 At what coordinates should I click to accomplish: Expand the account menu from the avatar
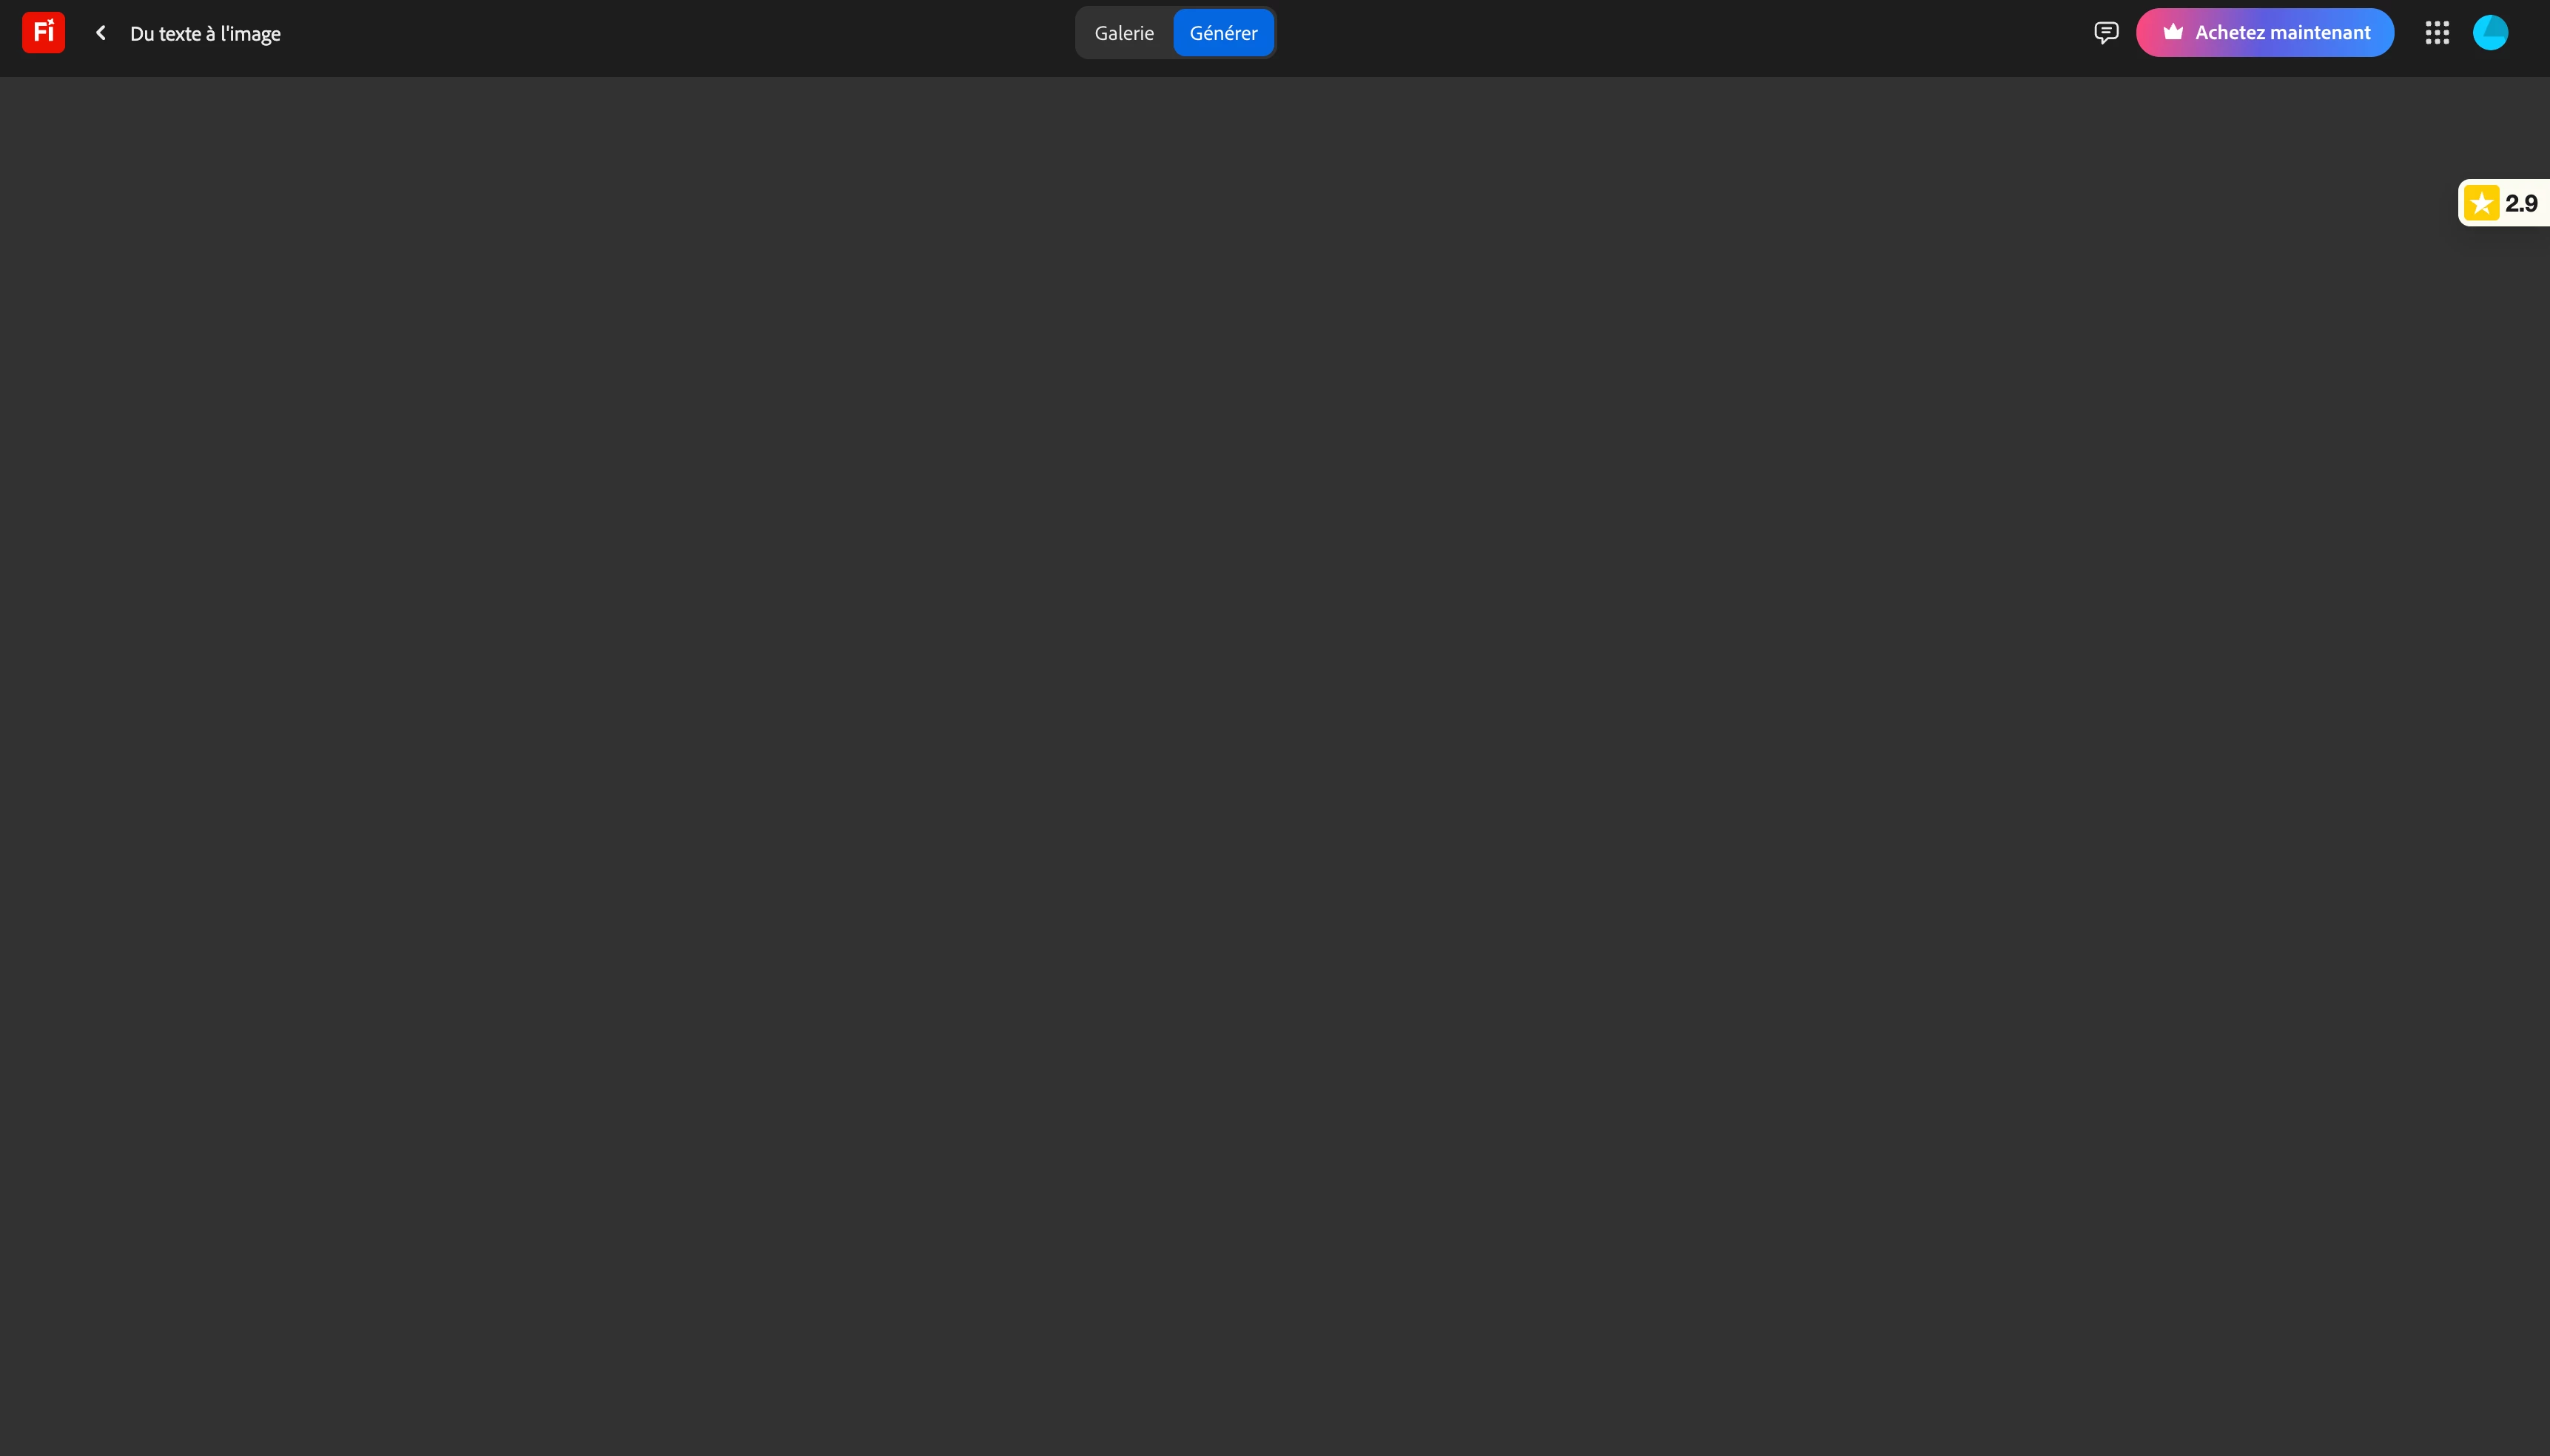tap(2490, 33)
